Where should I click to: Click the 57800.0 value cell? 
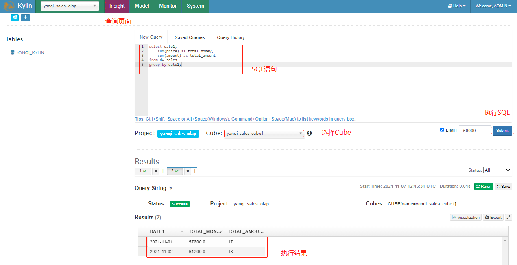206,242
